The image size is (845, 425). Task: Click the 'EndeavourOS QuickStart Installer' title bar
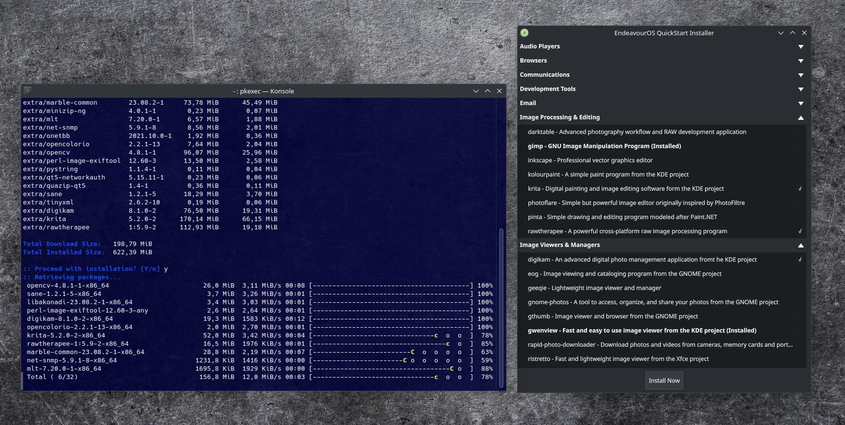(x=664, y=33)
